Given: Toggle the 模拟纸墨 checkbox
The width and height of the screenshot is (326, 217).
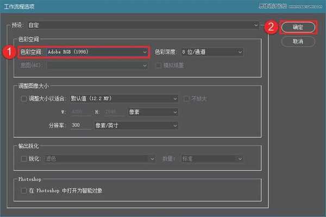Looking at the screenshot, I should coord(159,66).
